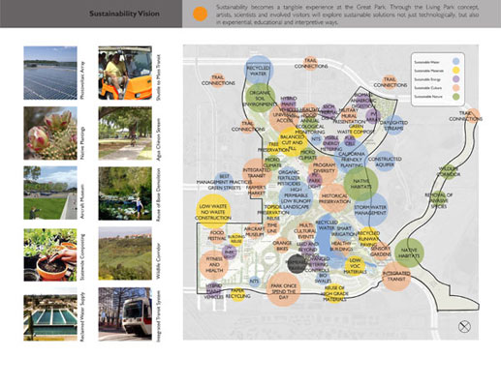The image size is (501, 387).
Task: Click the Historical Preservation peach bubble
Action: pyautogui.click(x=334, y=198)
